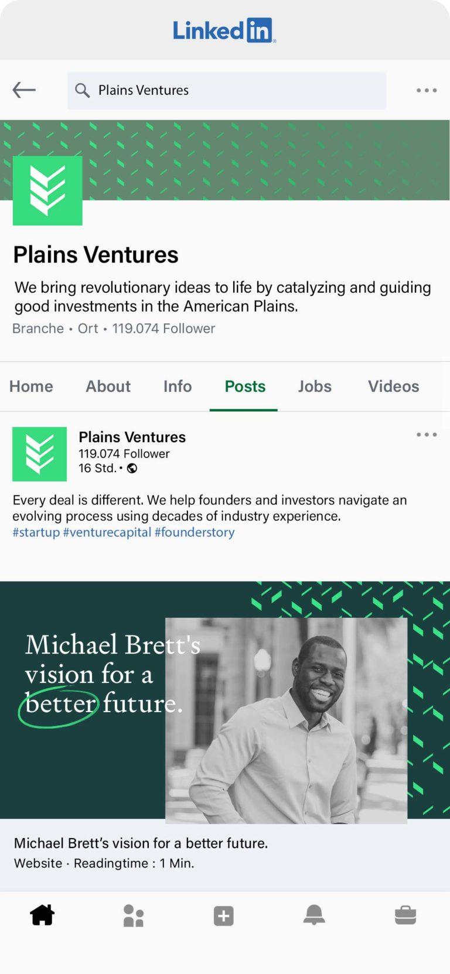The image size is (450, 974).
Task: Tap the back arrow icon
Action: point(24,90)
